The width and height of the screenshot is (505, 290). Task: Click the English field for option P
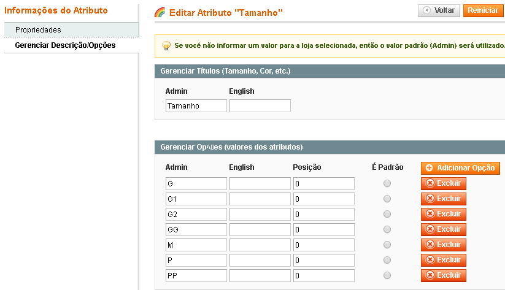[x=260, y=260]
